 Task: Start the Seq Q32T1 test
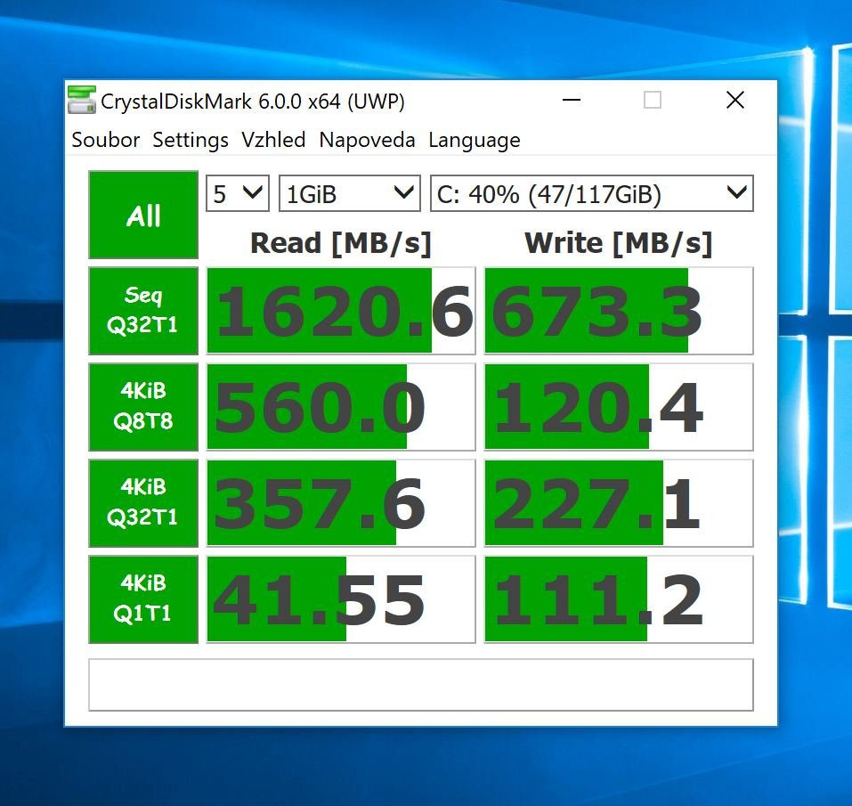(143, 311)
